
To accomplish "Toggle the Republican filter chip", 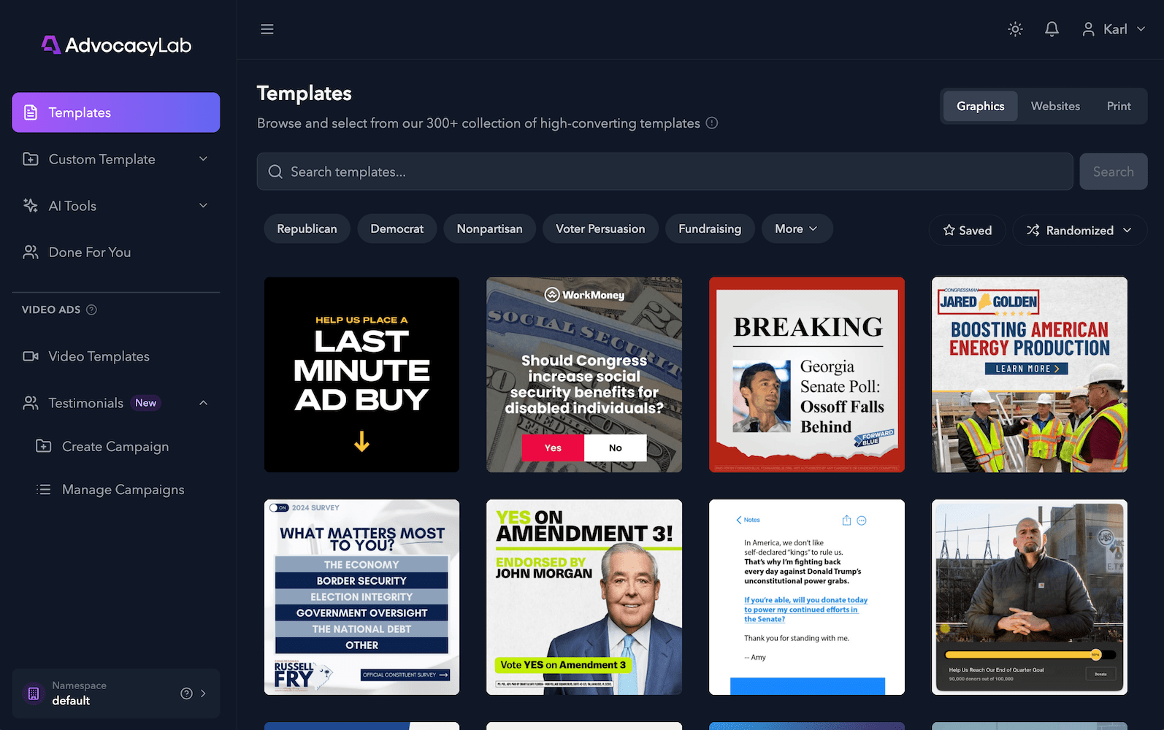I will (307, 228).
